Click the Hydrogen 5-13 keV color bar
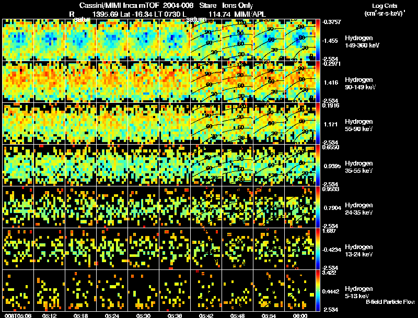 click(318, 291)
